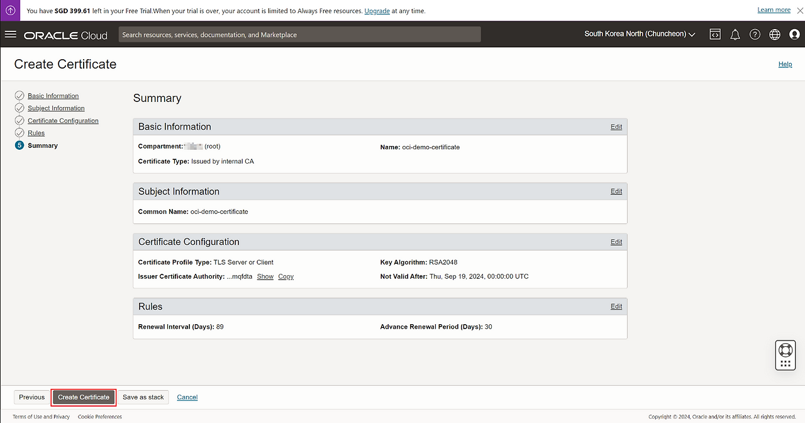This screenshot has height=423, width=805.
Task: Go to Basic Information step
Action: point(53,96)
